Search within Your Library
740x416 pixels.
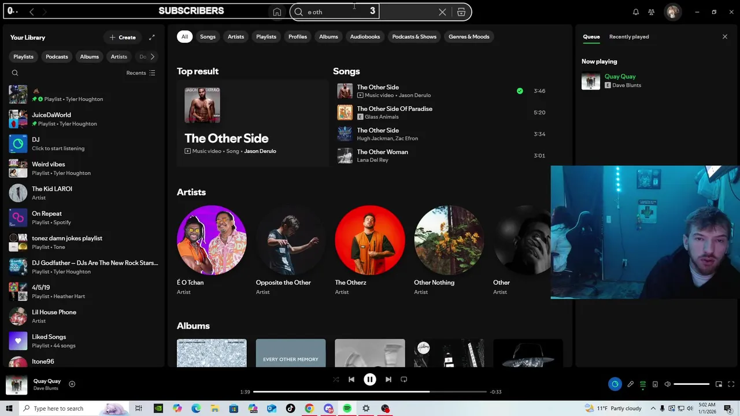(x=15, y=73)
